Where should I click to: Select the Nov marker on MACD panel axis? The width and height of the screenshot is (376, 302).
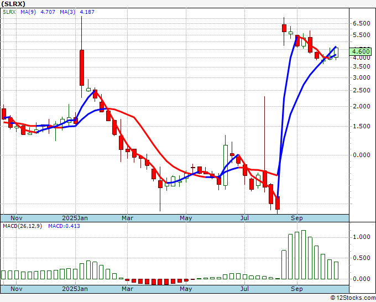[17, 289]
